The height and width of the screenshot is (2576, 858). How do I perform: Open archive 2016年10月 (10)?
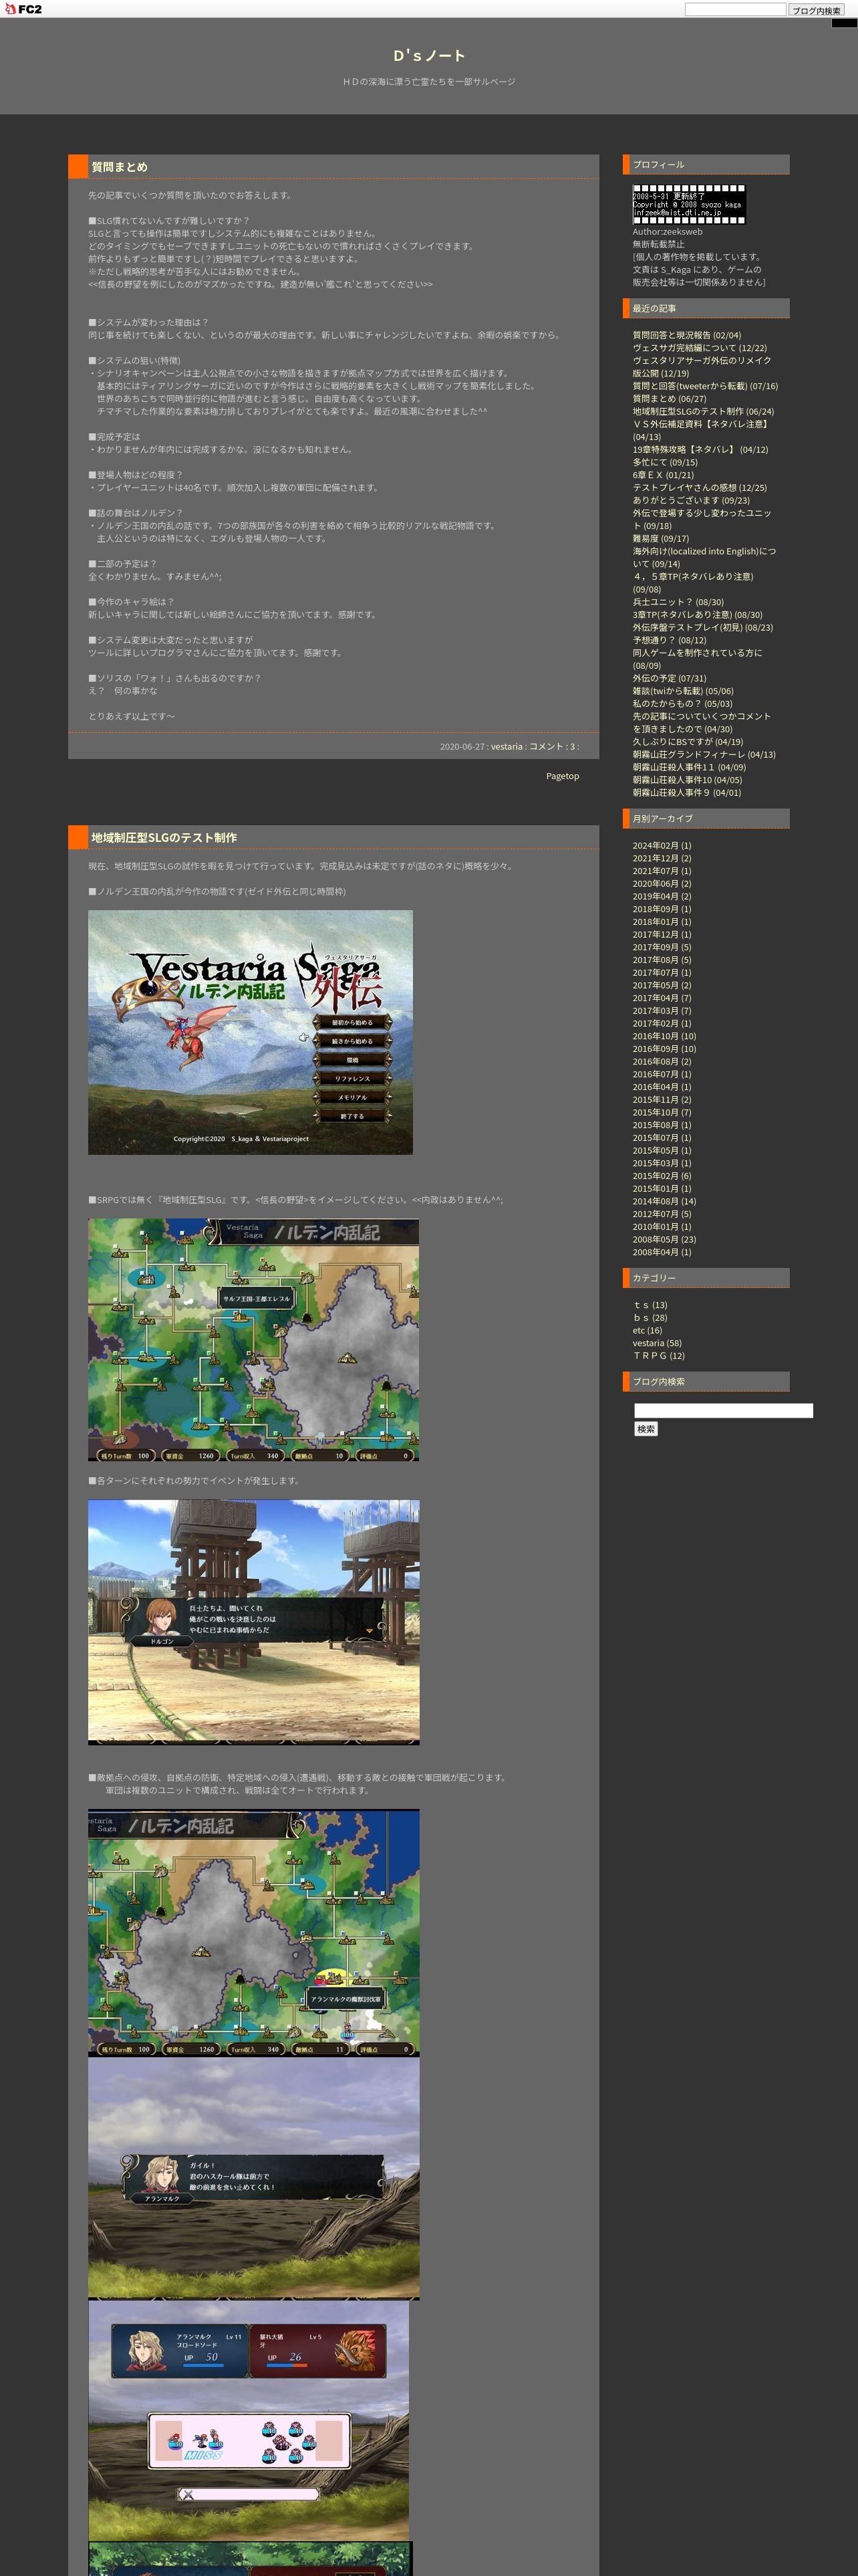tap(664, 1036)
